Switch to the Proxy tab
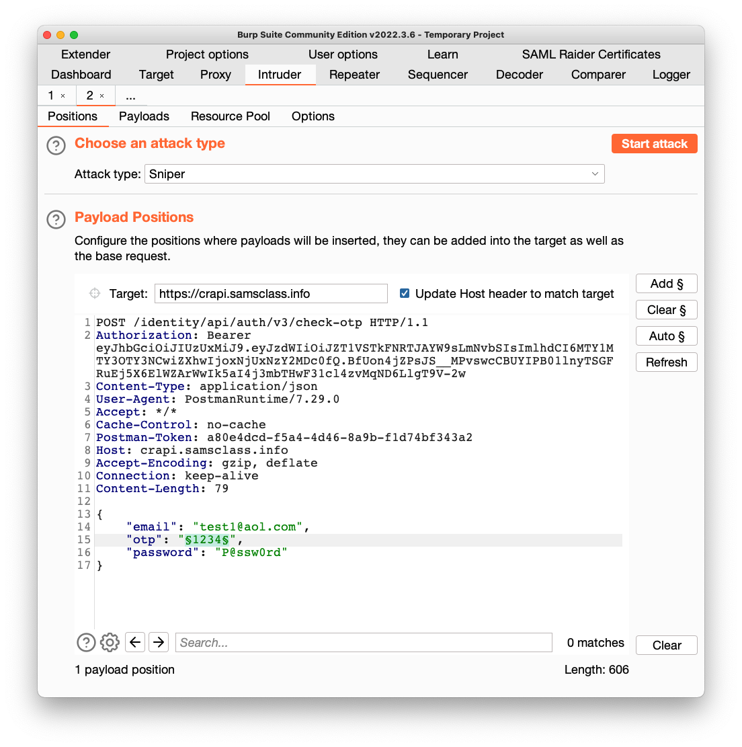 click(215, 75)
